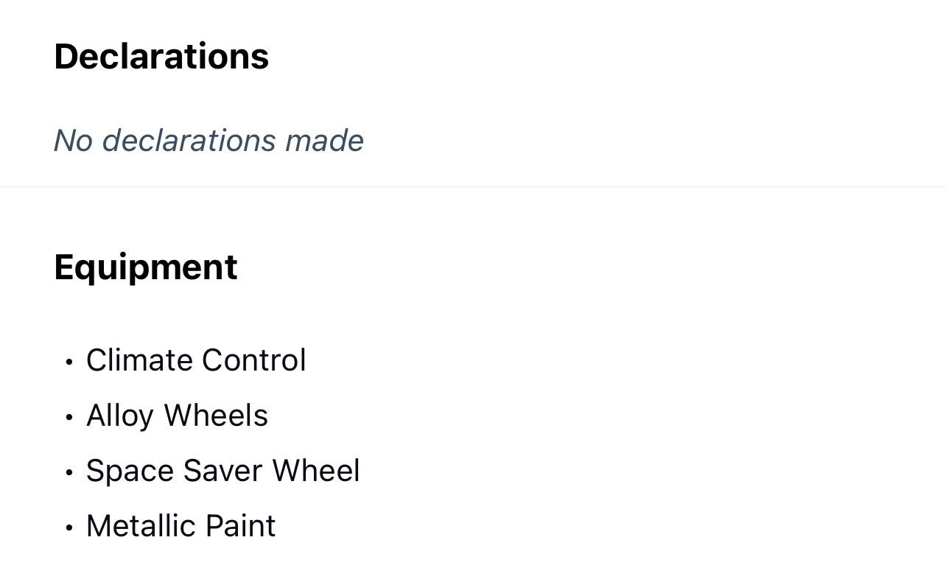
Task: Click the Climate Control list item
Action: point(196,360)
